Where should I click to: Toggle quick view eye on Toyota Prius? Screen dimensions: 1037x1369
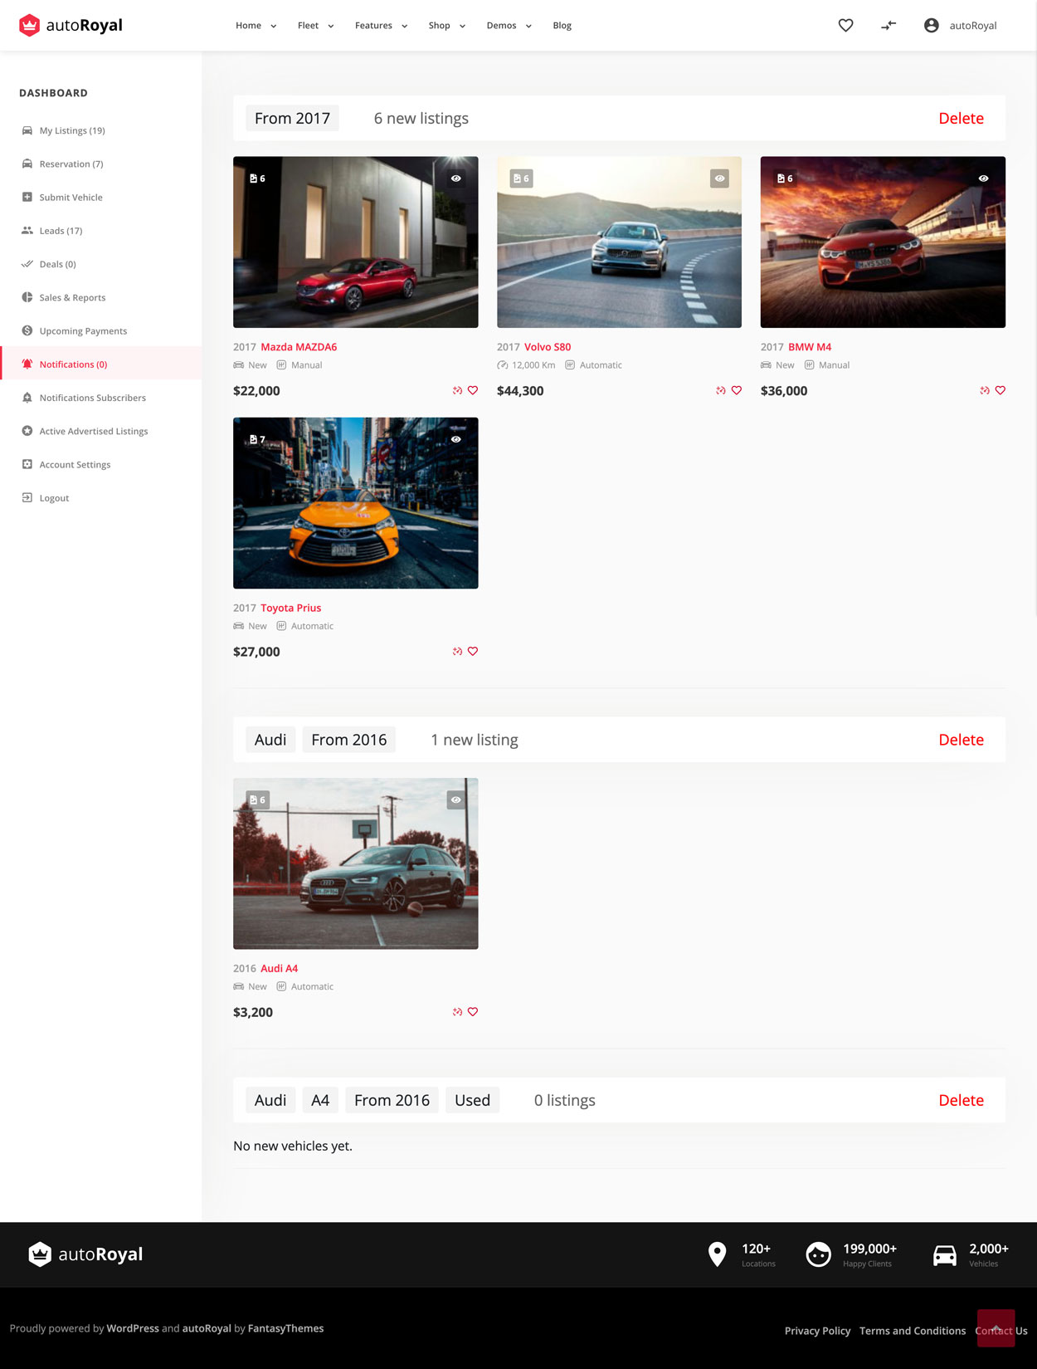click(456, 439)
